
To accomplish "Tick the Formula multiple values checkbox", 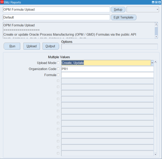I will (x=58, y=75).
